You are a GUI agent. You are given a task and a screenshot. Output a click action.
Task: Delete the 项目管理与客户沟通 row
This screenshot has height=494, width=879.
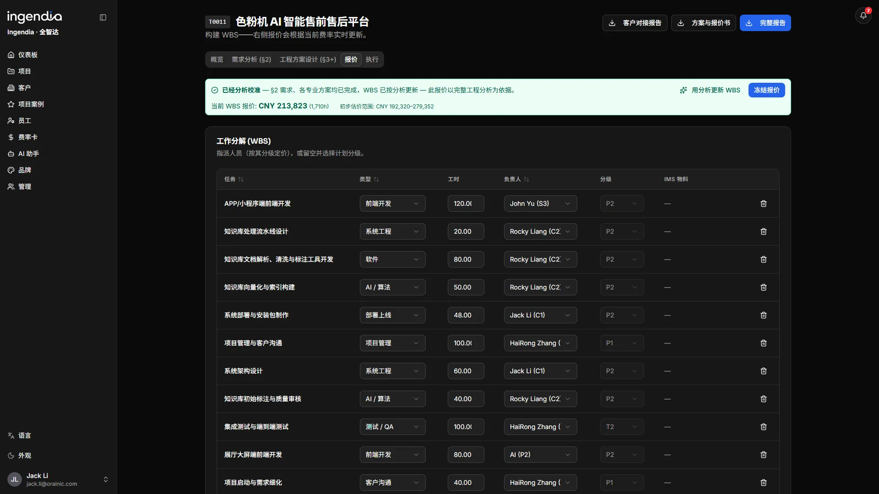tap(763, 343)
